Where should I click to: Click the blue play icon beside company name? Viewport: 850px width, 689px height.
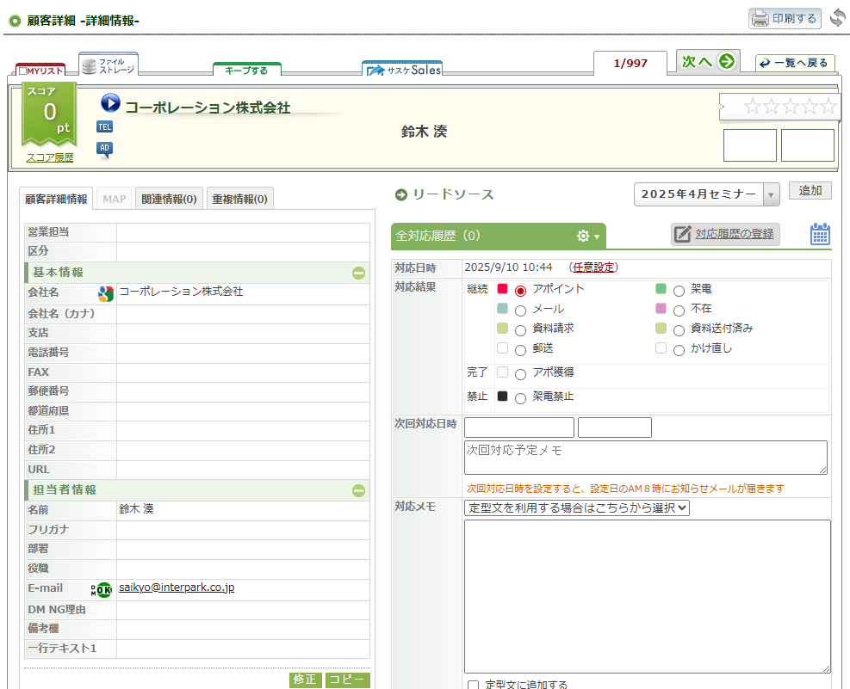[x=110, y=104]
